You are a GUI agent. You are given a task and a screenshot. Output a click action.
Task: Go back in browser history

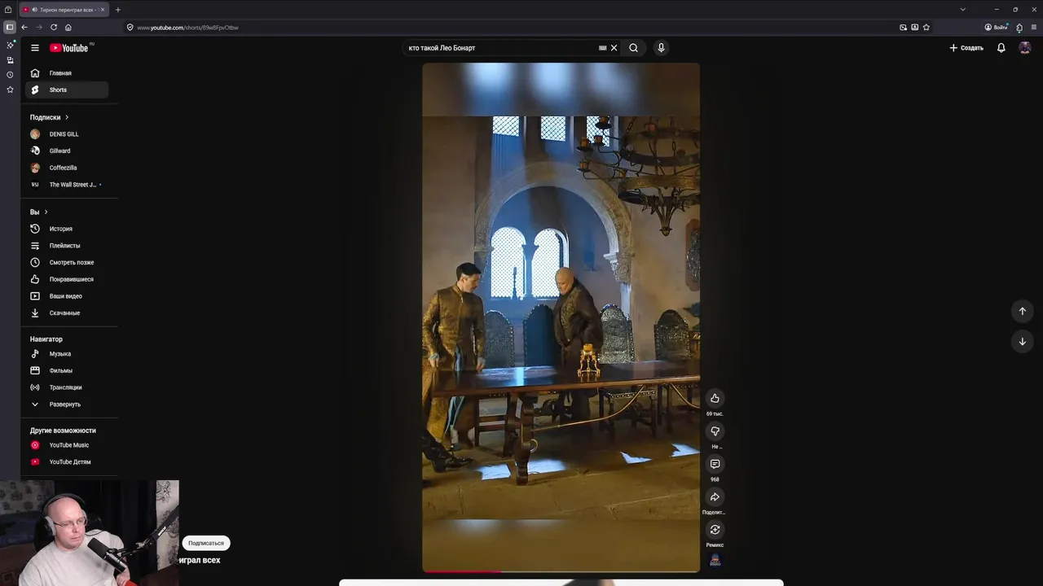click(24, 28)
